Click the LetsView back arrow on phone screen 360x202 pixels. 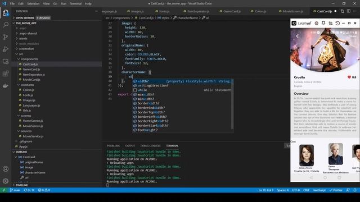[x=298, y=36]
